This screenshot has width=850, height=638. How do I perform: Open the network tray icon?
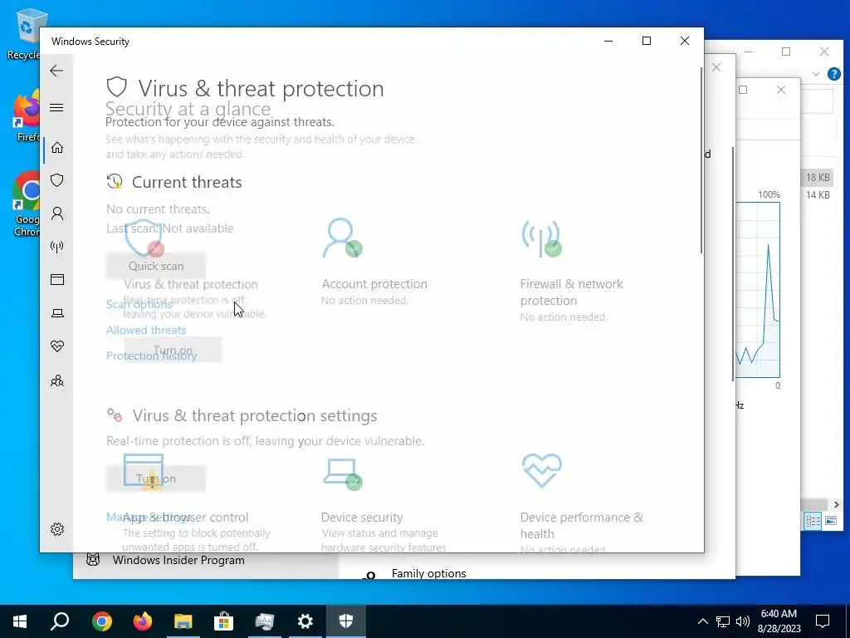click(x=723, y=621)
